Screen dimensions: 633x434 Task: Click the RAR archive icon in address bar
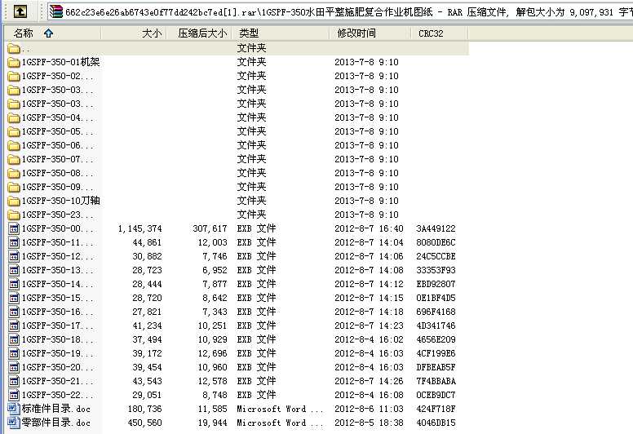pos(56,11)
